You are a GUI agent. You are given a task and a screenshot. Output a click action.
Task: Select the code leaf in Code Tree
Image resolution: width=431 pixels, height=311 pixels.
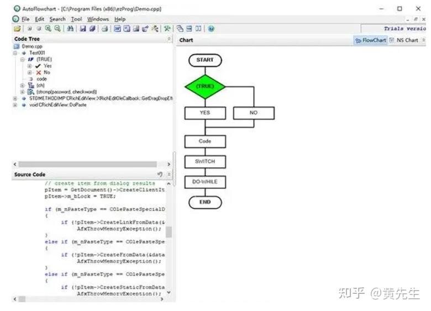point(41,79)
